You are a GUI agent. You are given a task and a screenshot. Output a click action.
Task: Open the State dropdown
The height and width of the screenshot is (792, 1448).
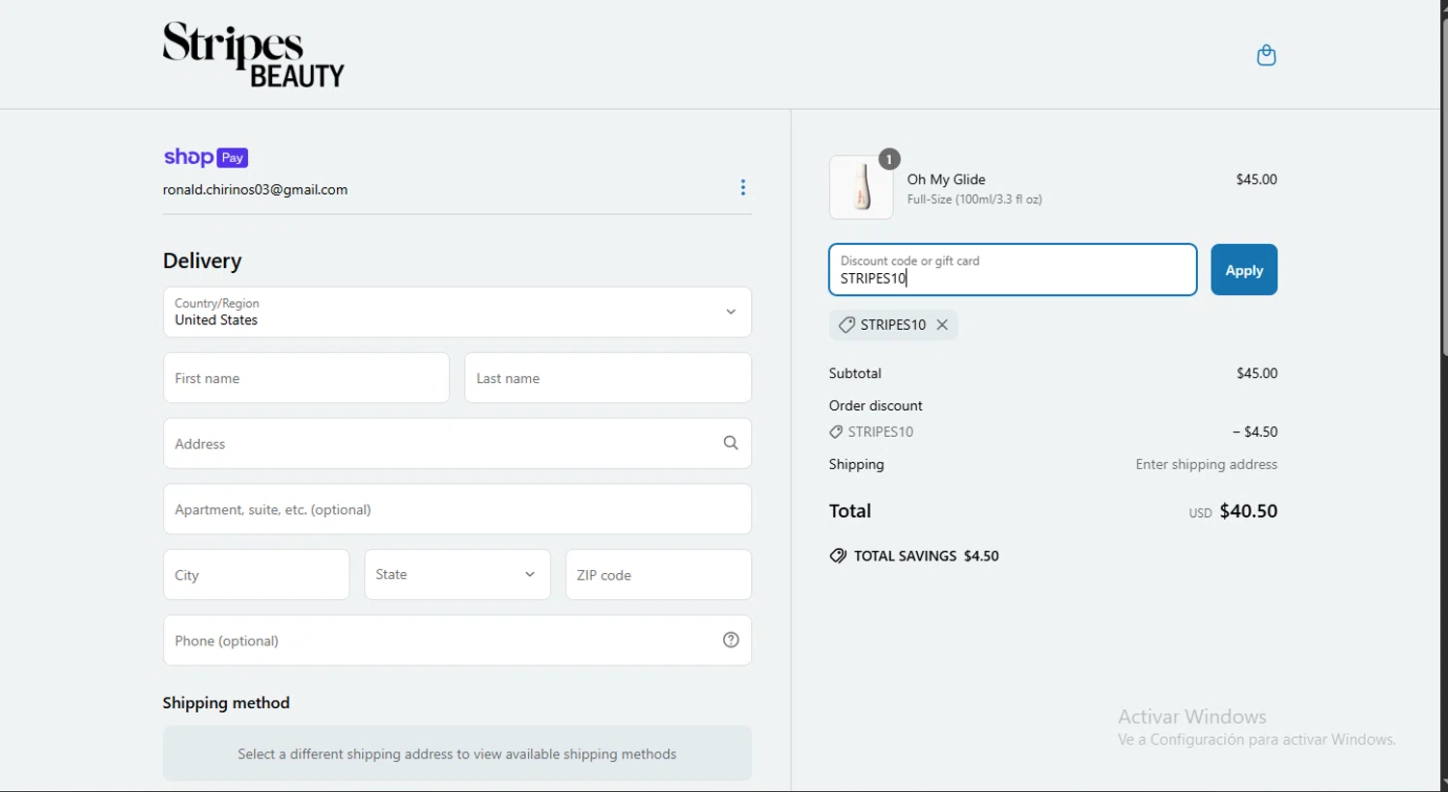coord(458,574)
